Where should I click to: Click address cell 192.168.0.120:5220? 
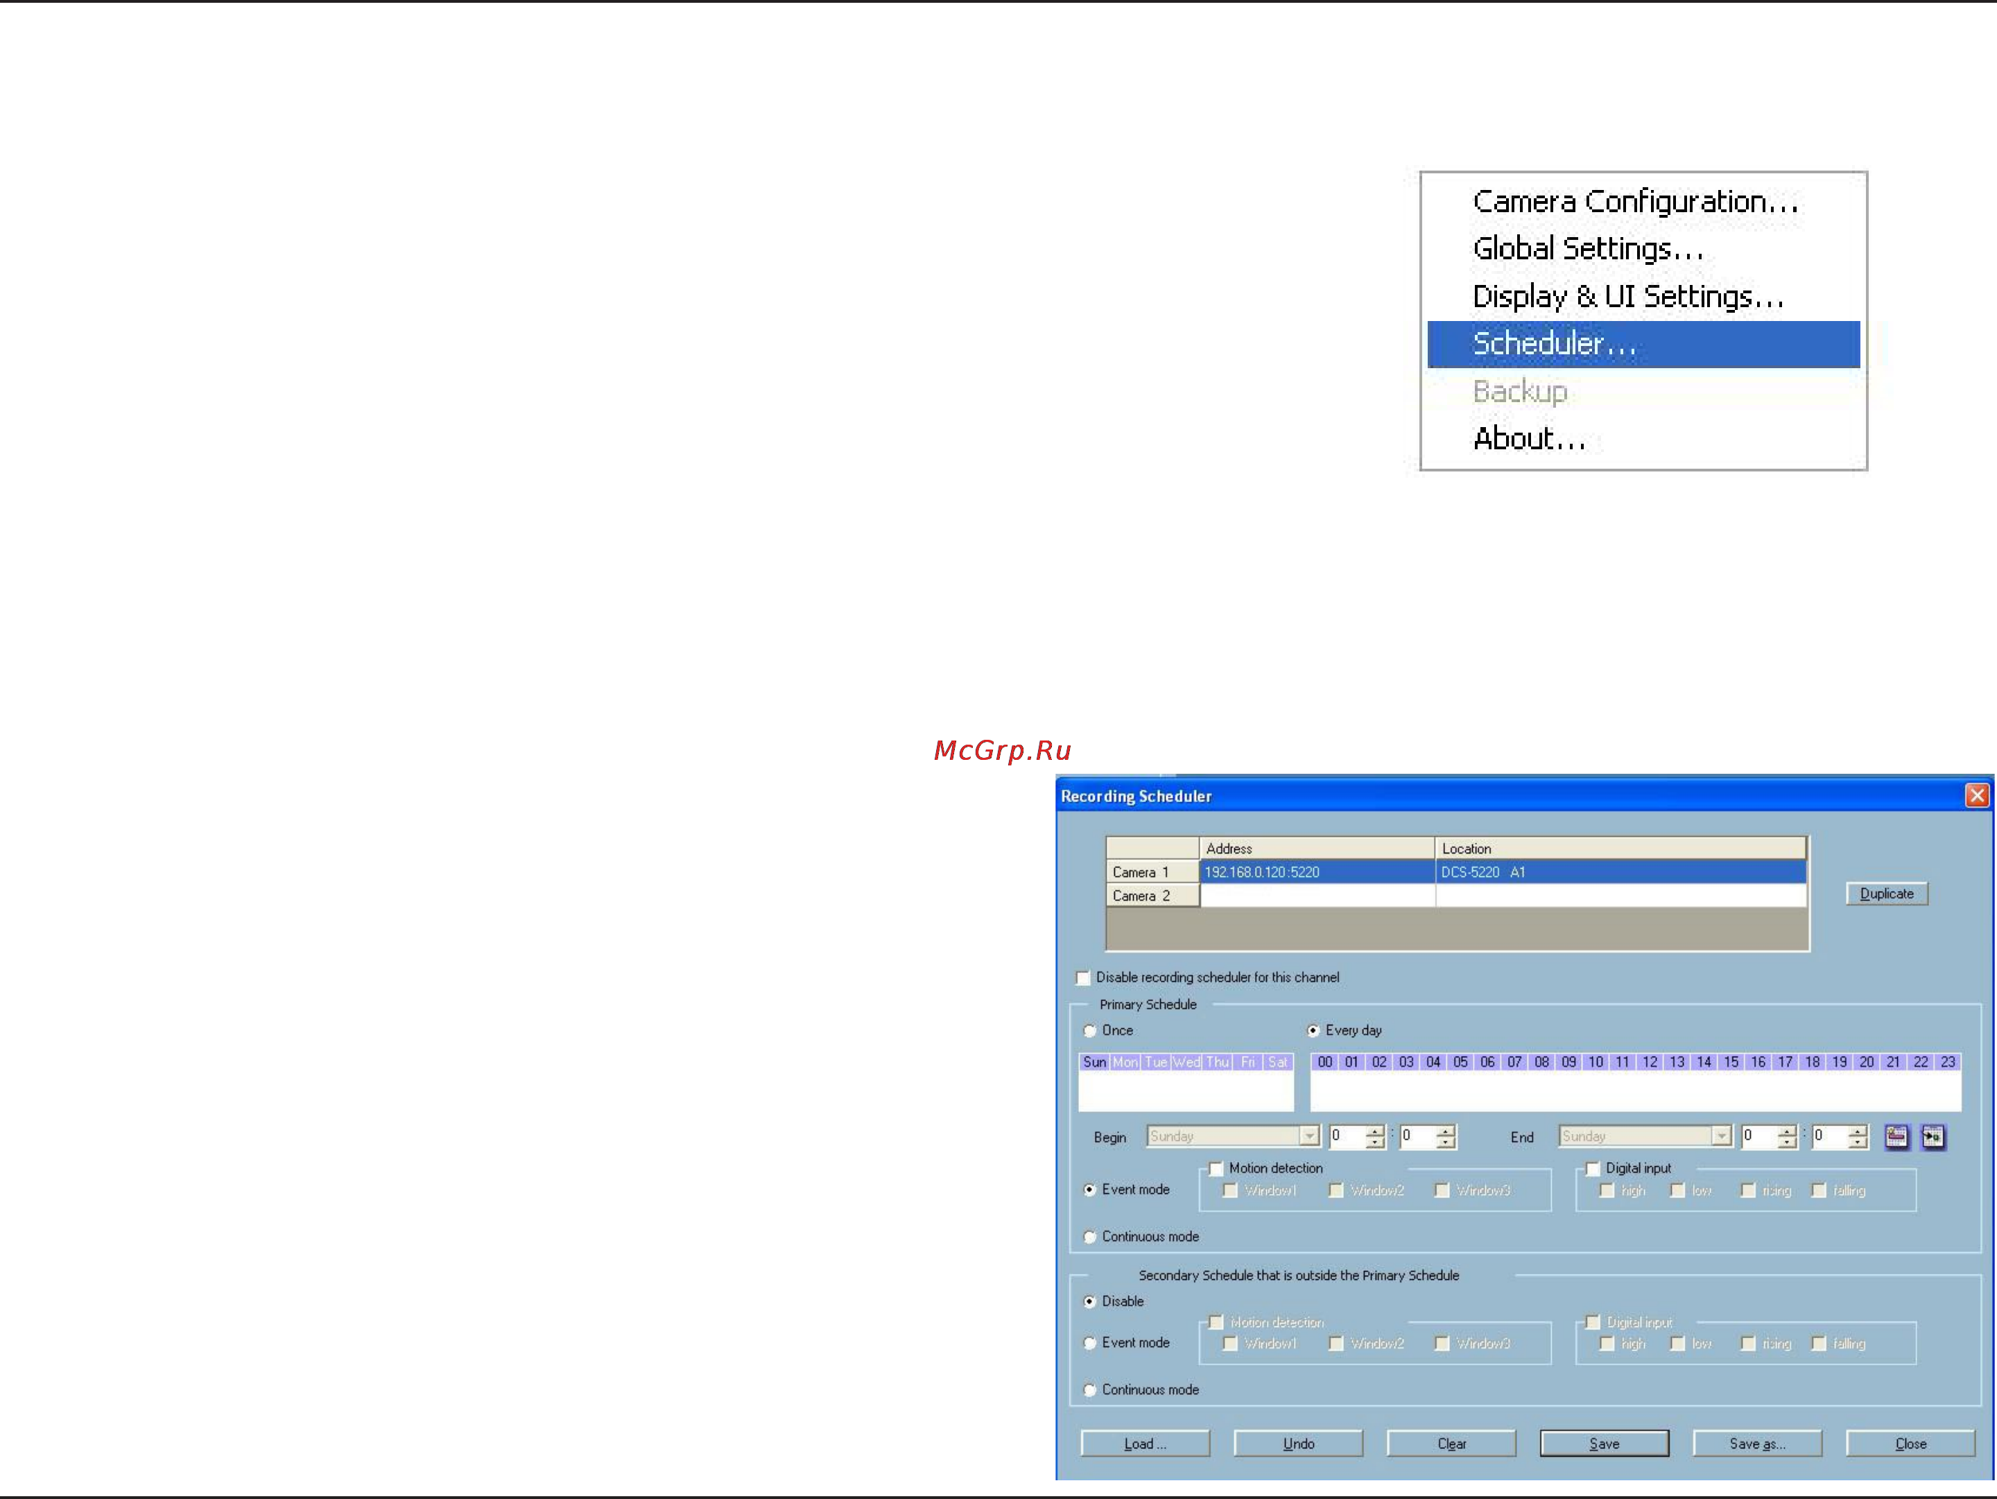click(x=1317, y=872)
